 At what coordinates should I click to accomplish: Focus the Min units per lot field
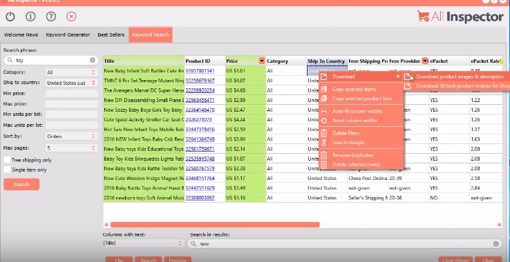[72, 114]
